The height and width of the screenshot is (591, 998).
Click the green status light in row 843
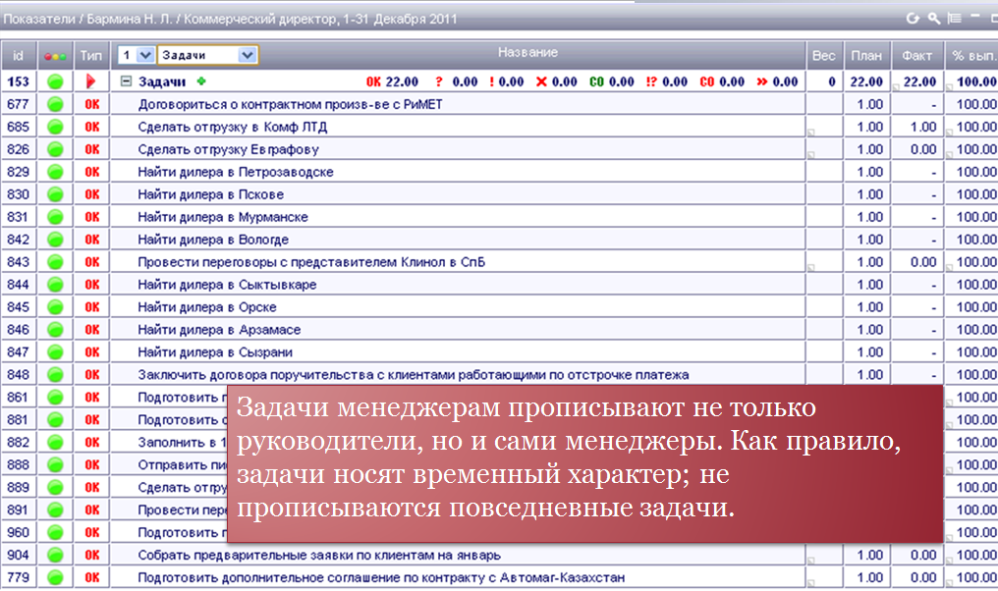[56, 262]
